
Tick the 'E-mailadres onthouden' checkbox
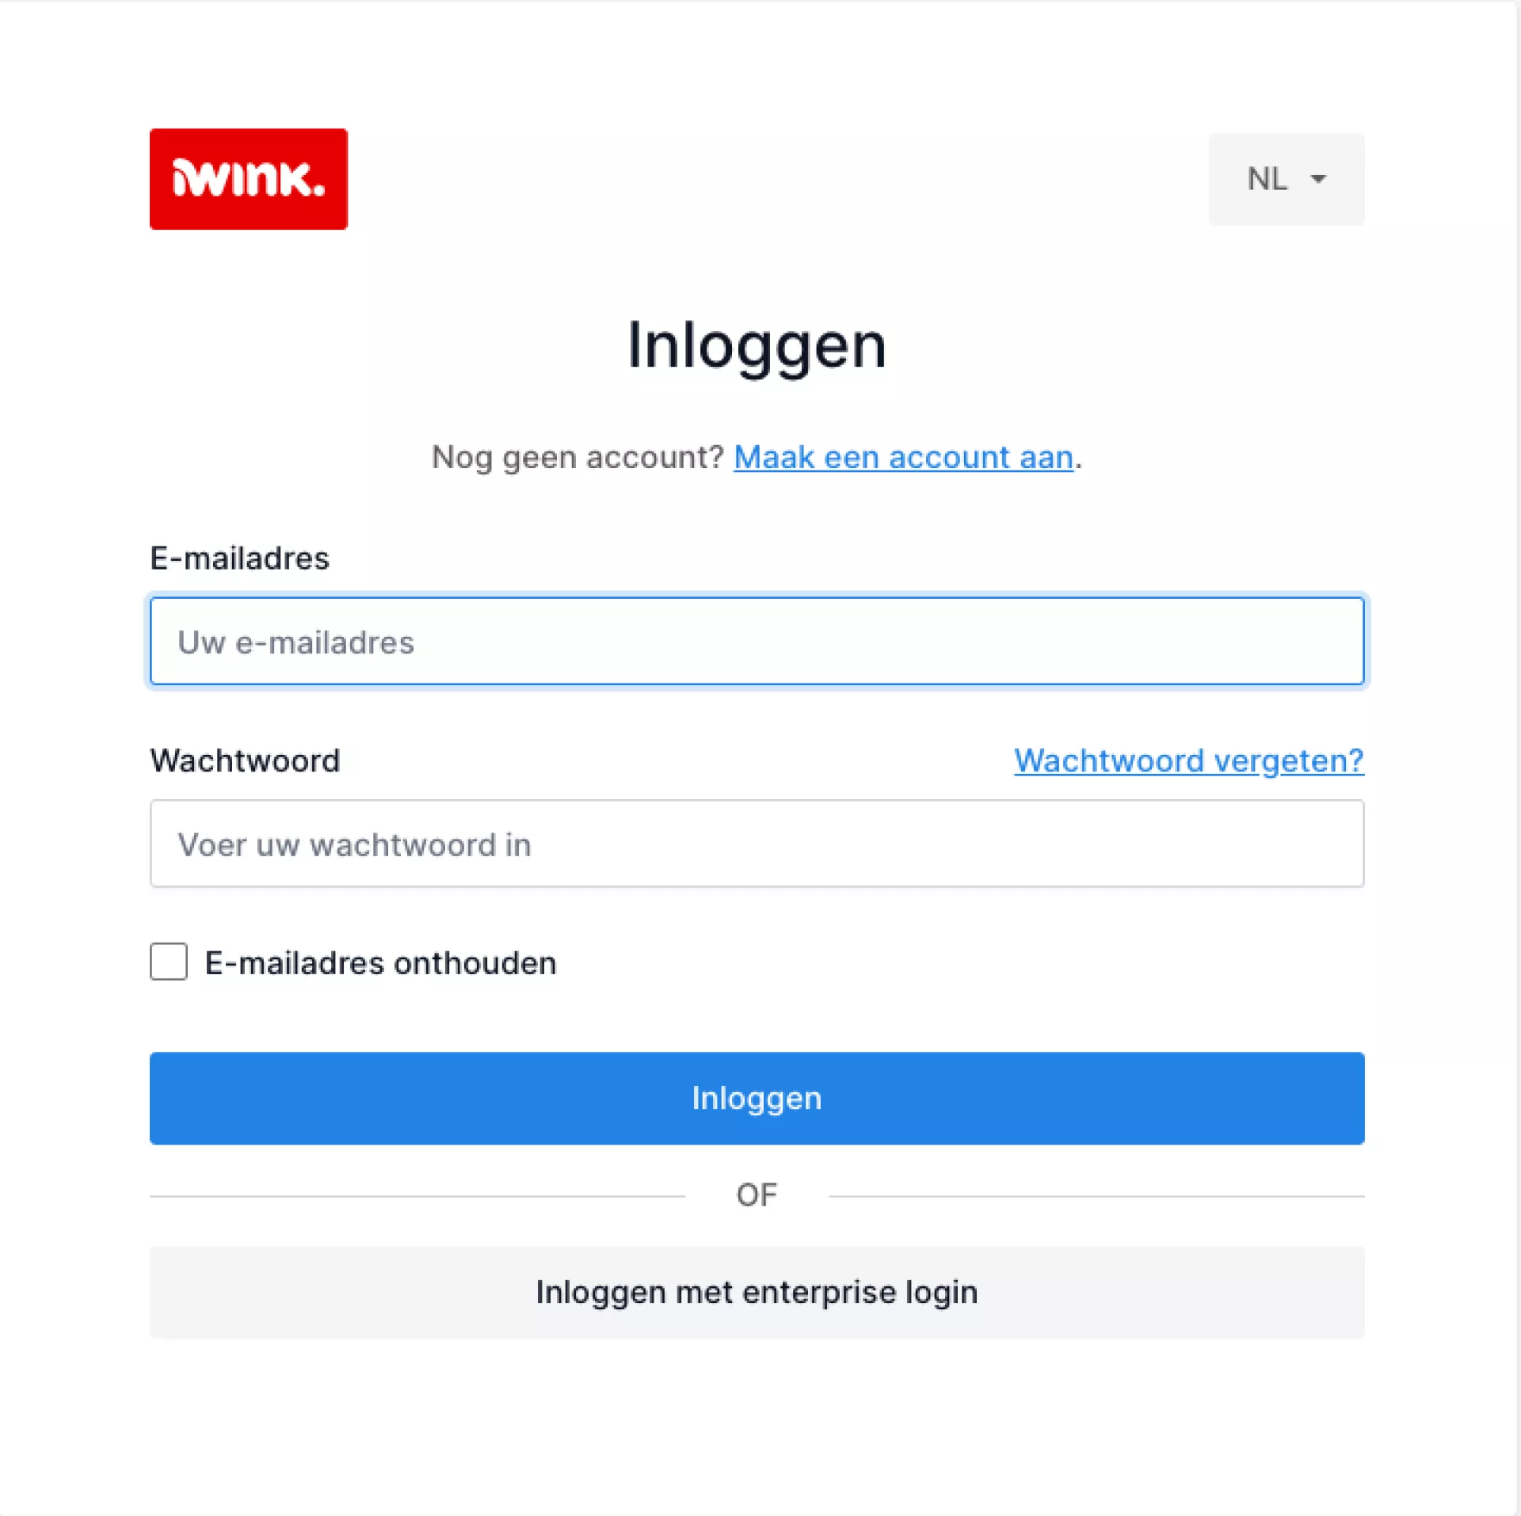click(x=169, y=962)
